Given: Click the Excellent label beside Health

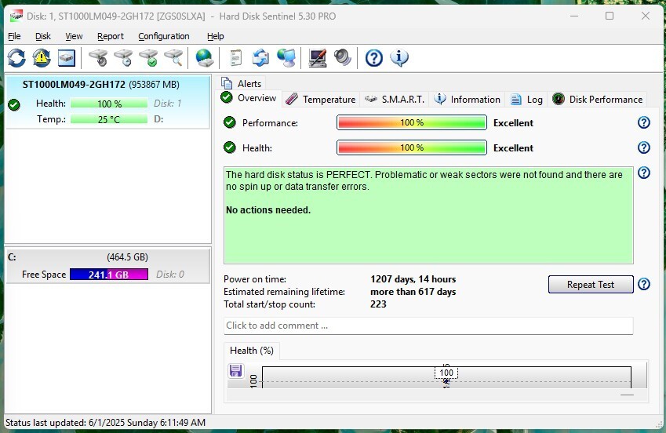Looking at the screenshot, I should click(x=513, y=148).
